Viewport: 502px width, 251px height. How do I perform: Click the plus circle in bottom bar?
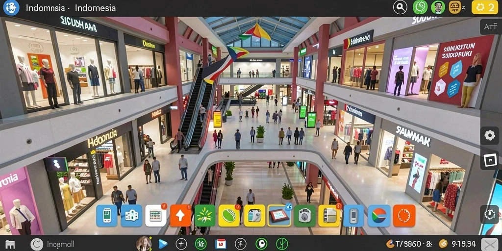pyautogui.click(x=181, y=244)
